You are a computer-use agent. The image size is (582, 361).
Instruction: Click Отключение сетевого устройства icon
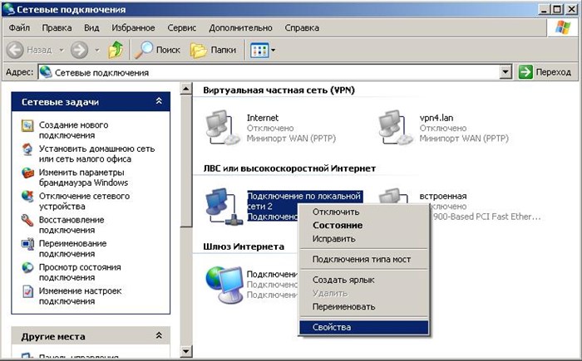click(27, 196)
